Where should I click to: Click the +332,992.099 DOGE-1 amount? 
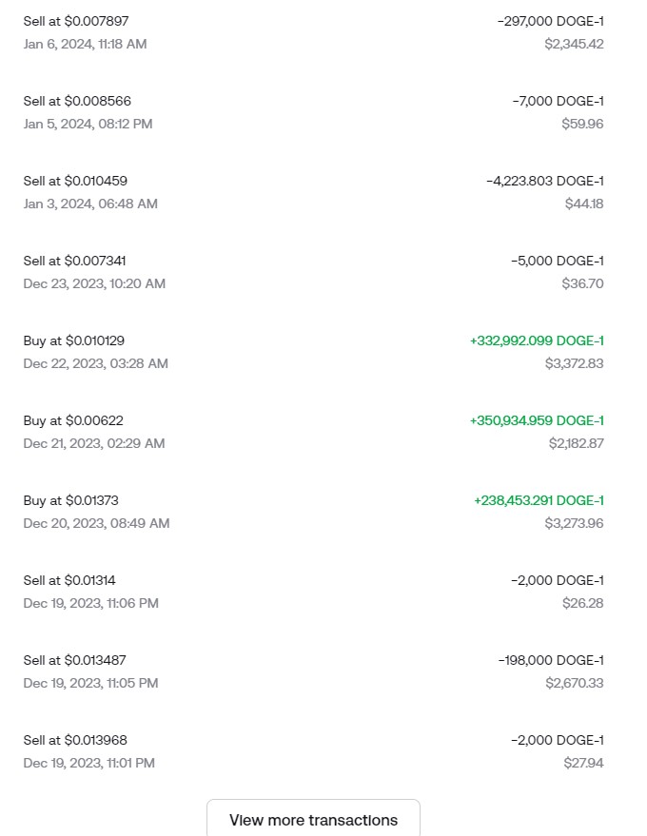537,340
